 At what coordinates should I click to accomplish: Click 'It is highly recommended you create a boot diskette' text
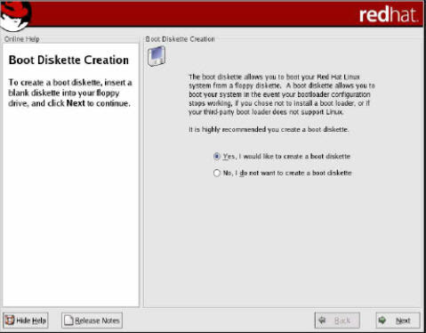269,130
